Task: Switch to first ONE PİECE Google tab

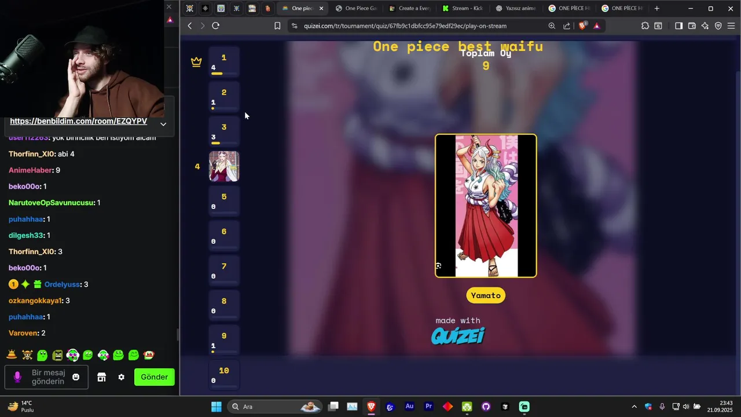Action: coord(570,8)
